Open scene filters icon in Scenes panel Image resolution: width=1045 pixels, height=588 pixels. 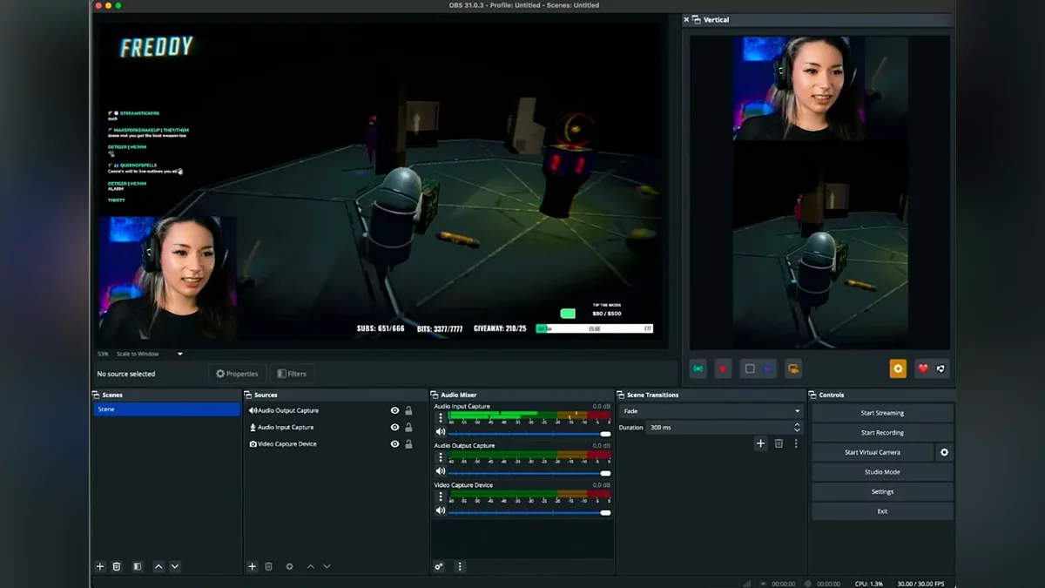pyautogui.click(x=137, y=566)
